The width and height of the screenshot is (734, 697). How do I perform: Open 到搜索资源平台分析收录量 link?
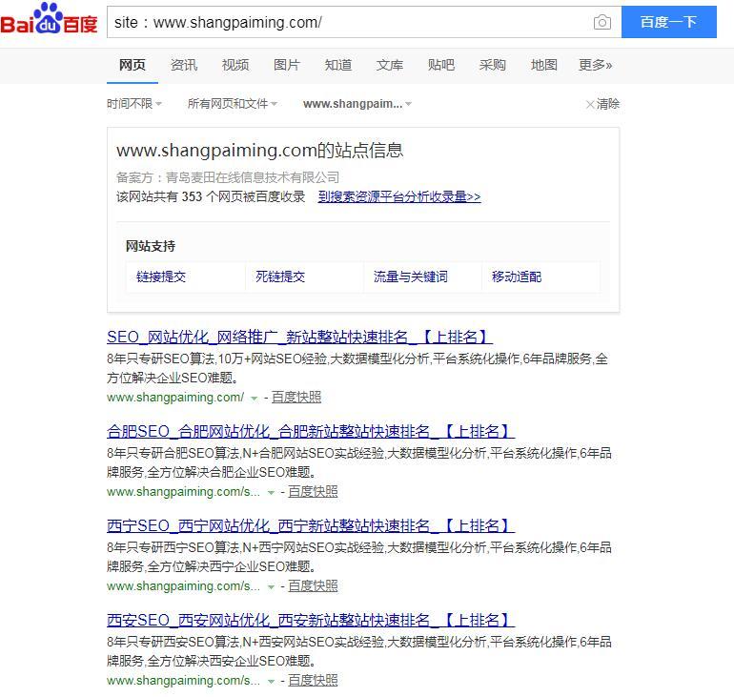click(x=399, y=196)
